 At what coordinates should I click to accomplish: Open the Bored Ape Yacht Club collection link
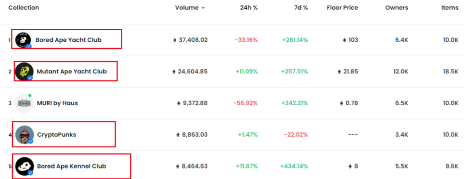click(x=68, y=40)
